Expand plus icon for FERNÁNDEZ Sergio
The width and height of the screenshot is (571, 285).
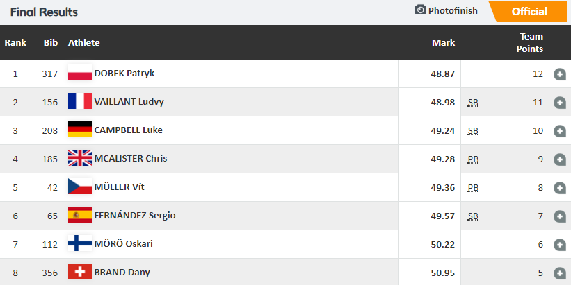tap(560, 216)
